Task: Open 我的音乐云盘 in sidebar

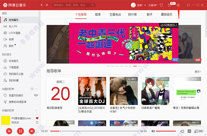Action: coord(20,74)
